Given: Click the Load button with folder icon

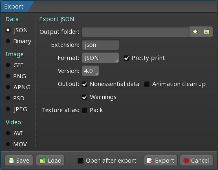Looking at the screenshot, I should pyautogui.click(x=51, y=161).
